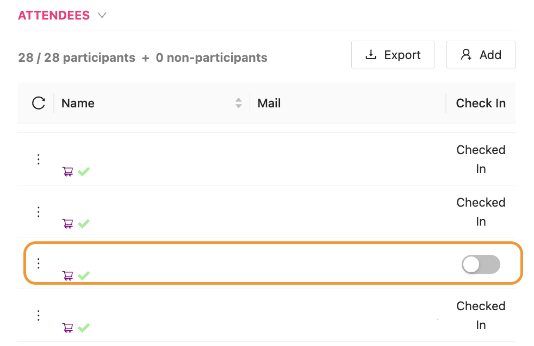Click the Mail column header
The image size is (534, 346).
click(x=269, y=103)
